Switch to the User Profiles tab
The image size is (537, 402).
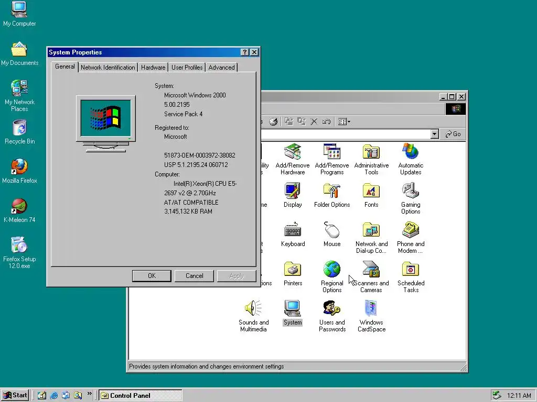[x=187, y=68]
